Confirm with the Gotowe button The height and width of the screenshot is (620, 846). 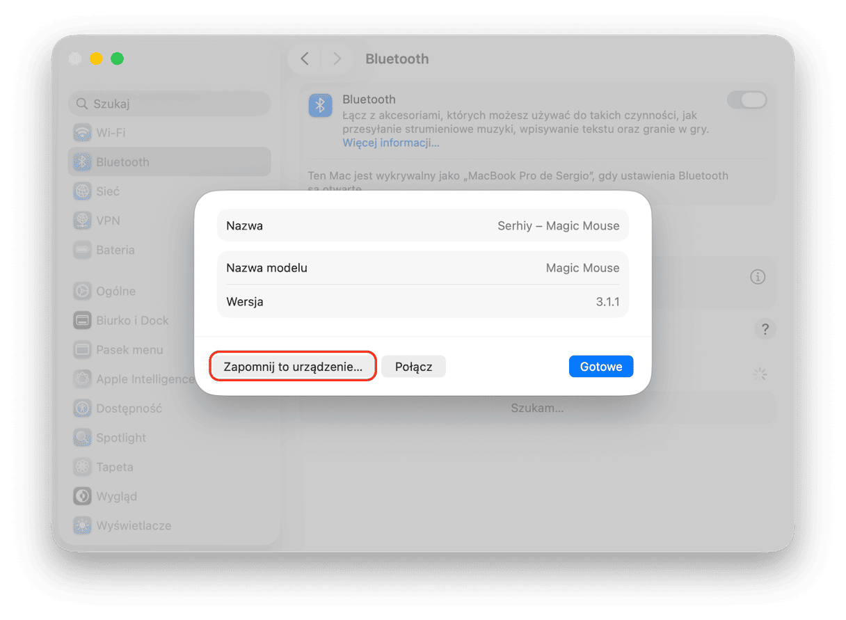point(600,367)
